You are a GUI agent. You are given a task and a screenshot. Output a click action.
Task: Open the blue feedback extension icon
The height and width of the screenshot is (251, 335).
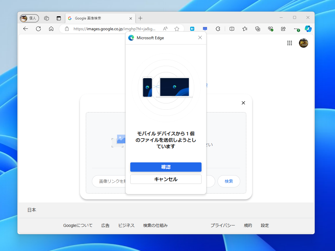tap(205, 29)
